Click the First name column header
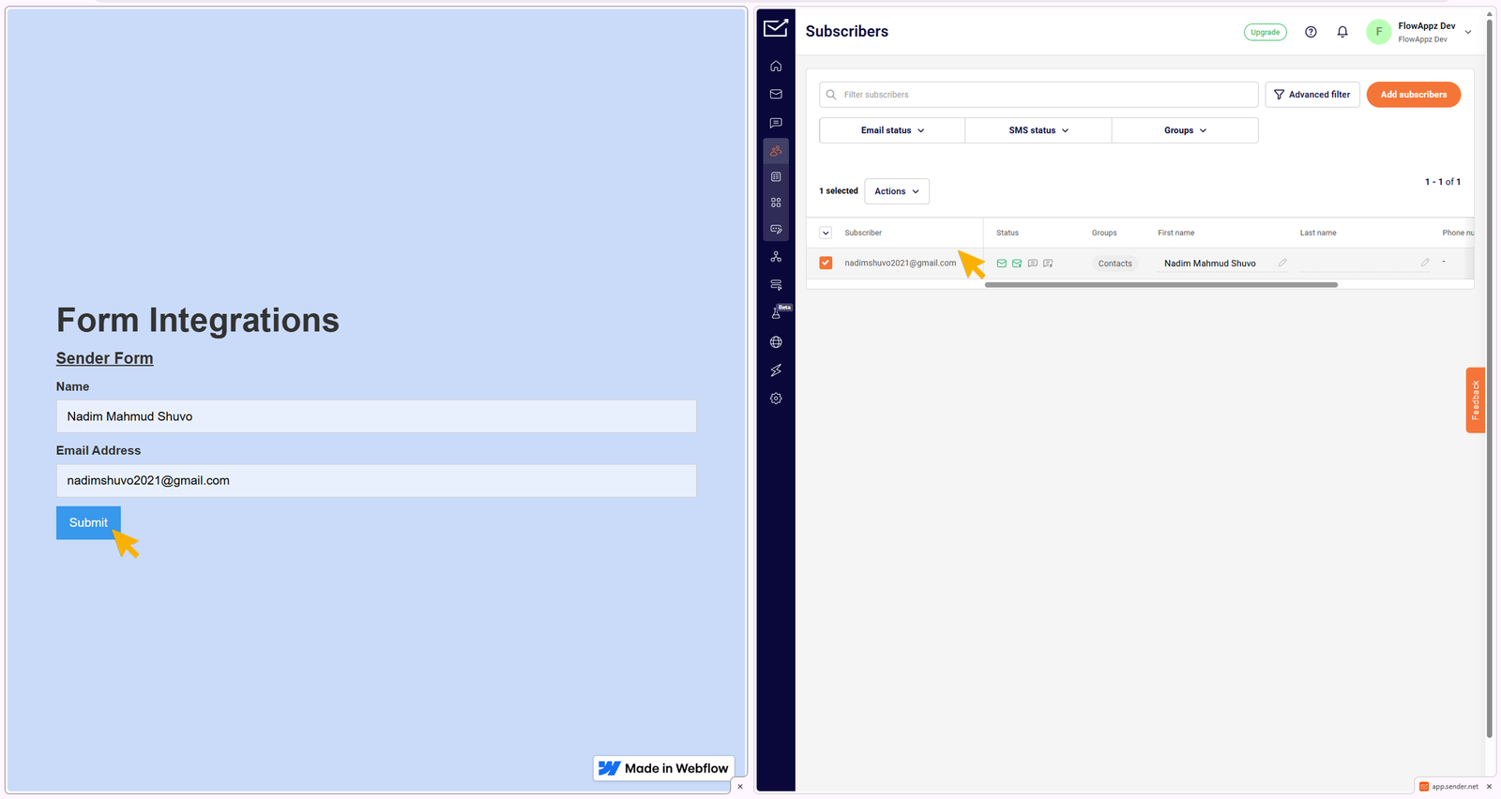Screen dimensions: 1501x799 click(x=1176, y=233)
